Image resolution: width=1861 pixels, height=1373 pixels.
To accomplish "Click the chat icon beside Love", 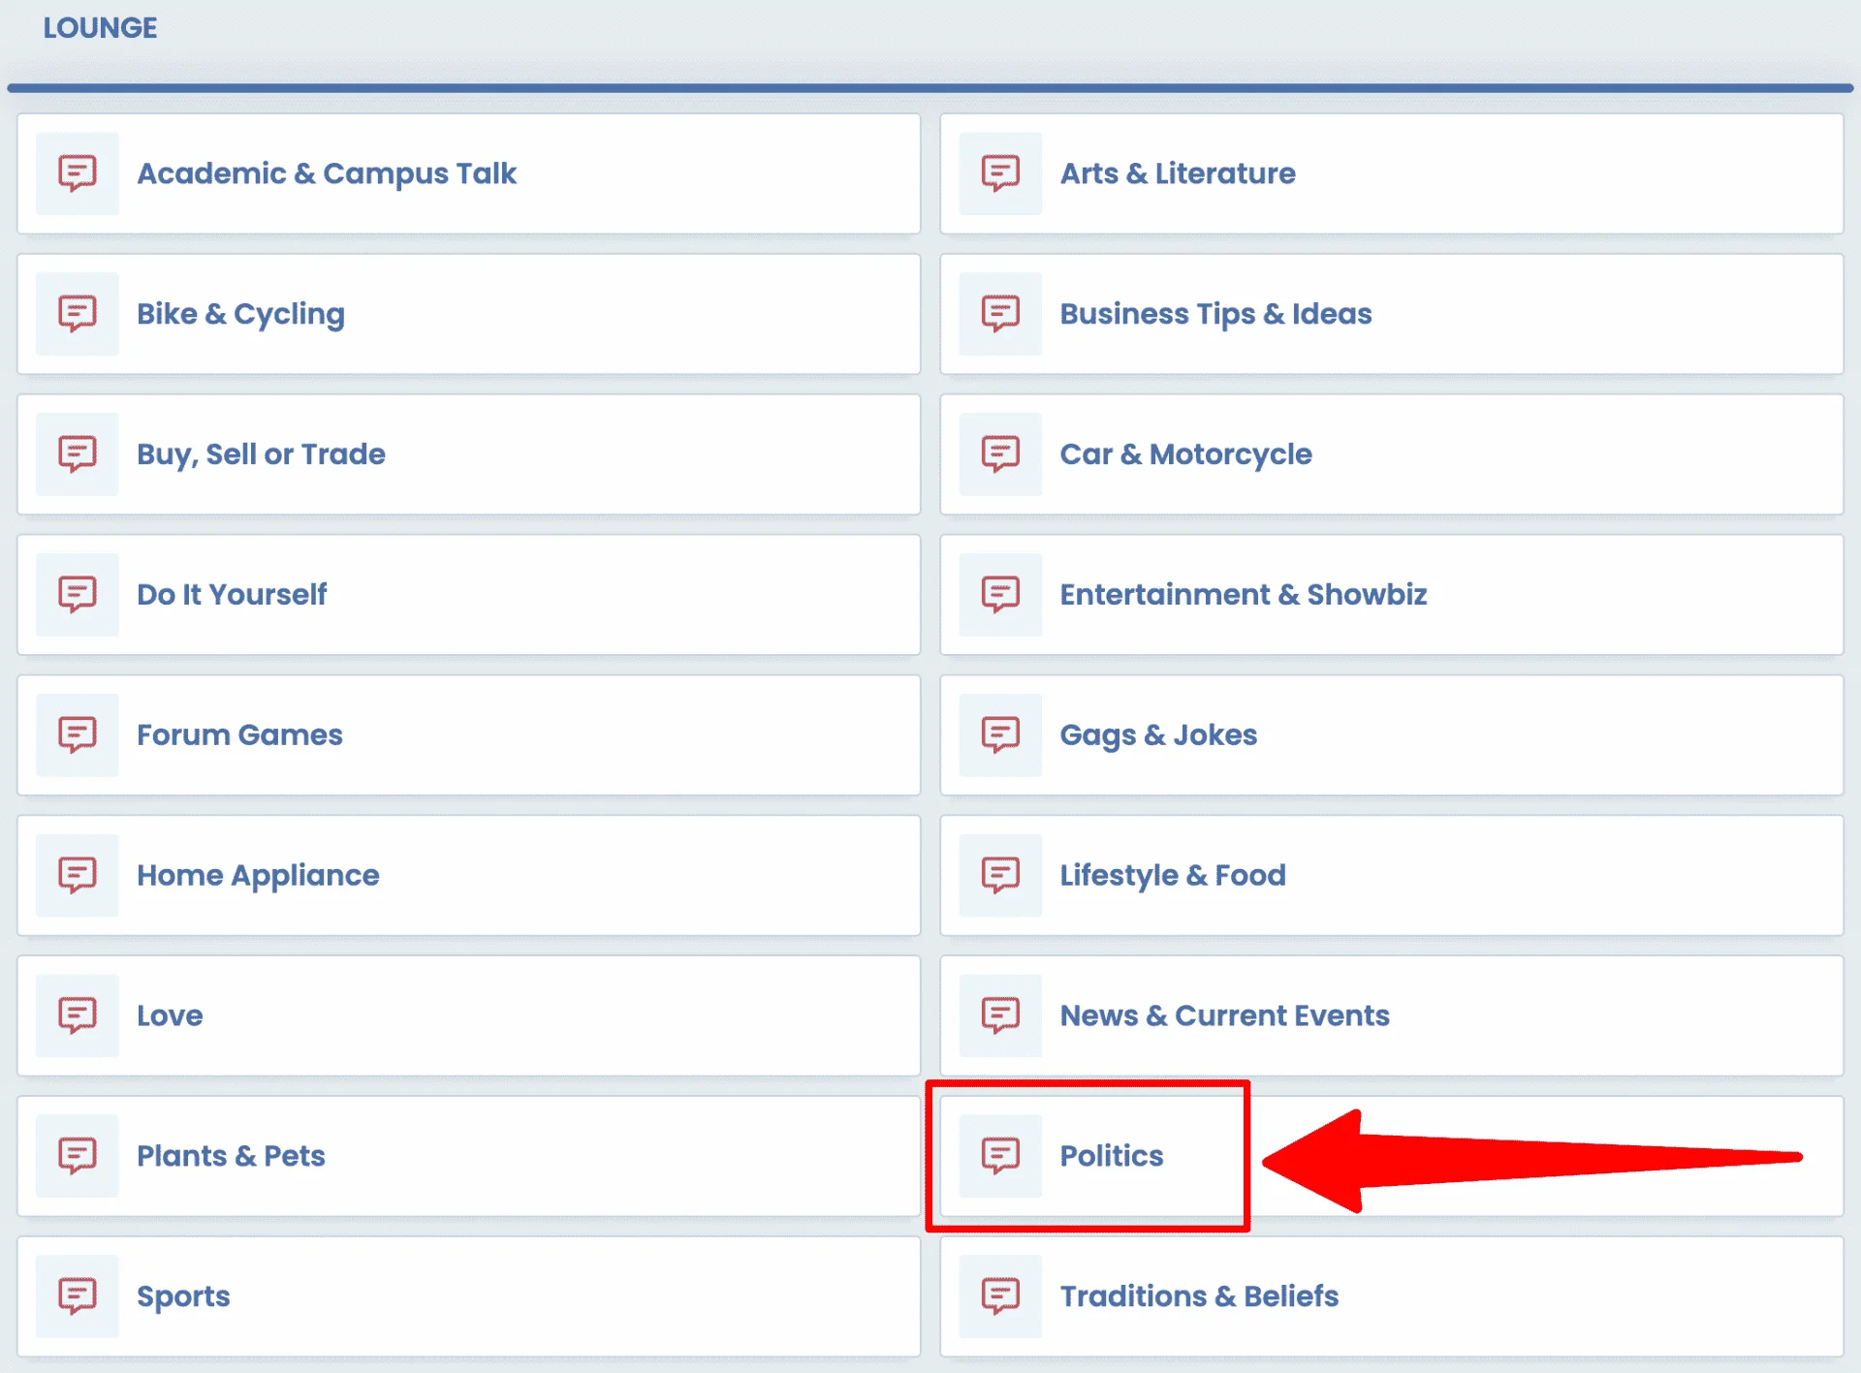I will pyautogui.click(x=78, y=1016).
